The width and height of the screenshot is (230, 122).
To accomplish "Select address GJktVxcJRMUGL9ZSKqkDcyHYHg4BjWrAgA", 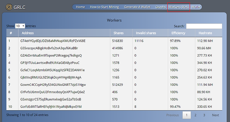I will point(51,77).
